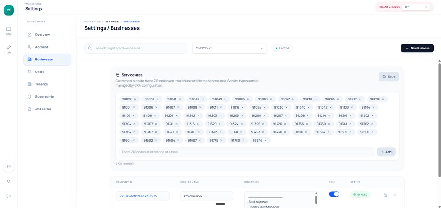The image size is (441, 208).
Task: Remove ZIP code 91780
Action: click(243, 141)
